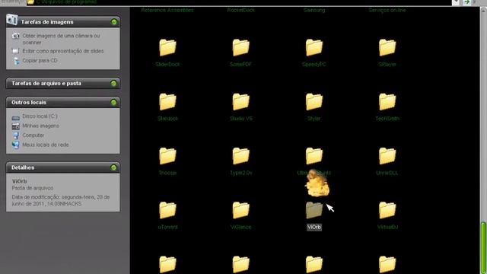The width and height of the screenshot is (487, 274).
Task: Expand Tarefas de arquivo e pasta panel
Action: point(113,83)
